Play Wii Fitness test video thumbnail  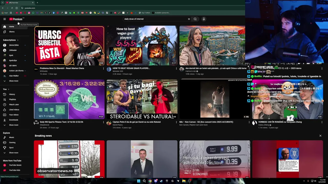tap(69, 99)
